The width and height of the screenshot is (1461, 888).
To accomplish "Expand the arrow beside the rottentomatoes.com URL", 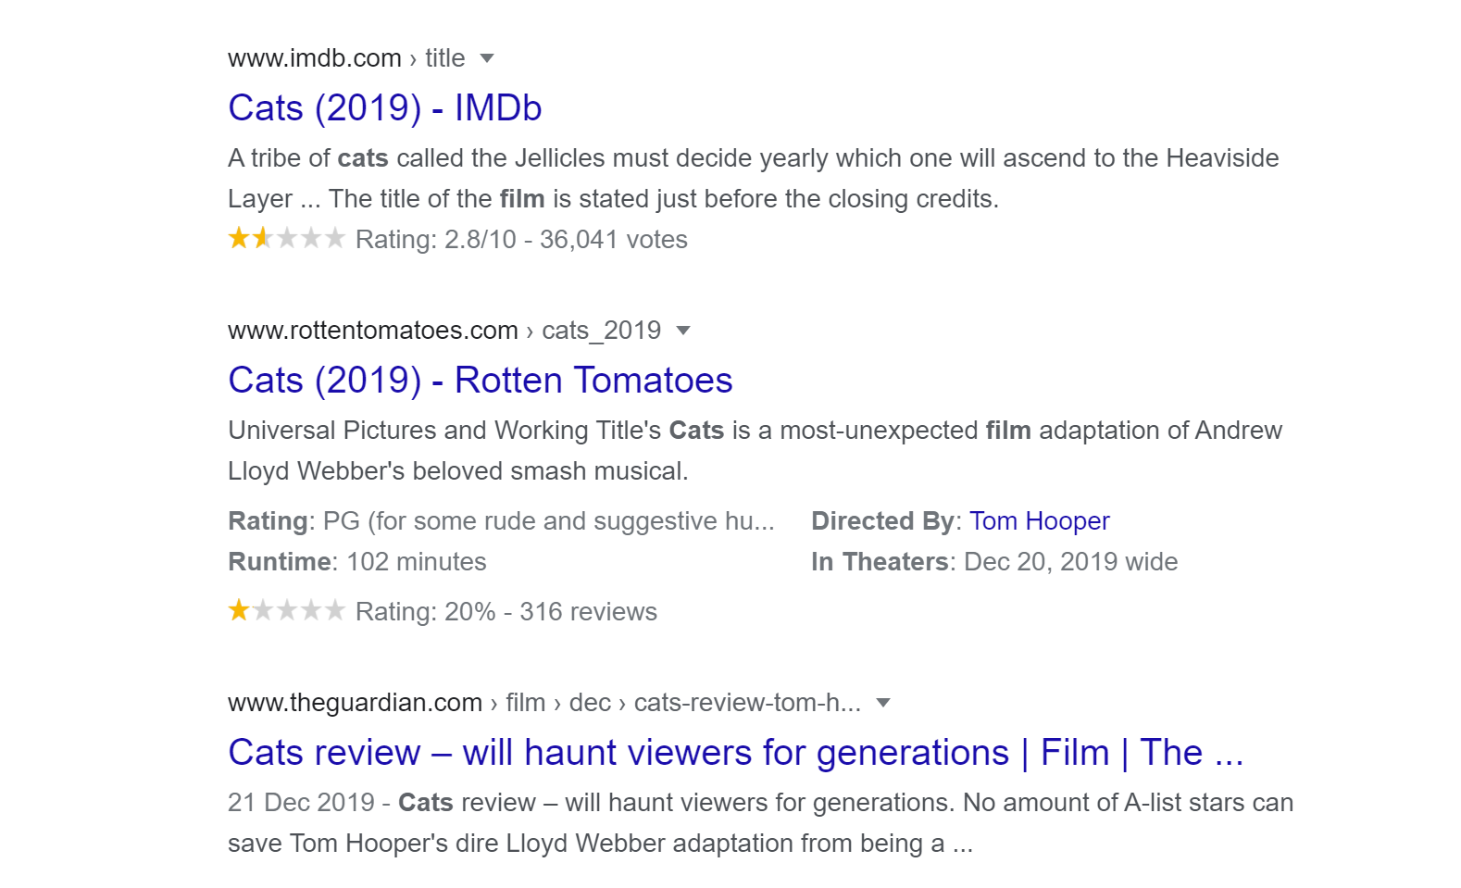I will [x=683, y=331].
